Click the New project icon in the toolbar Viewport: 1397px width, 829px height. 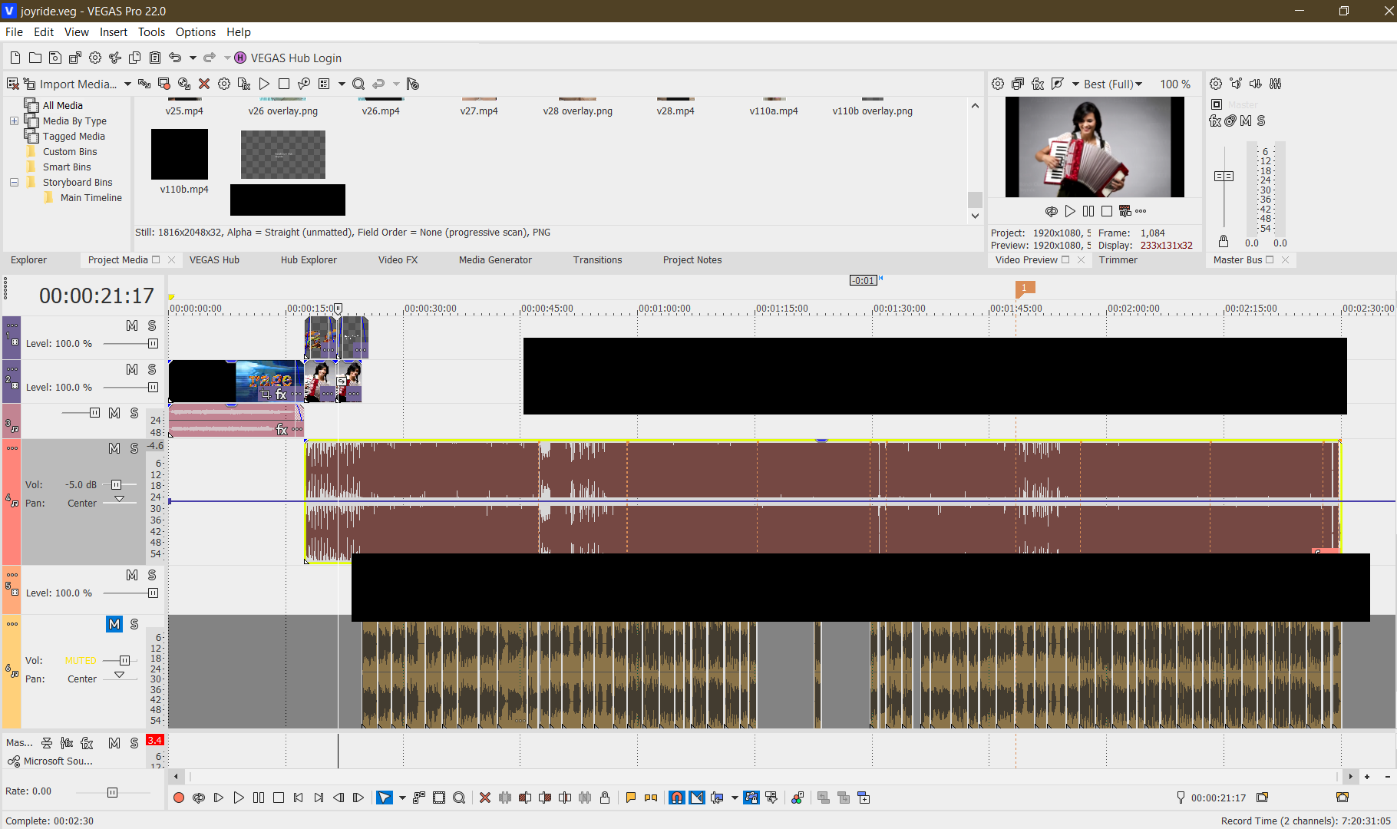click(15, 58)
